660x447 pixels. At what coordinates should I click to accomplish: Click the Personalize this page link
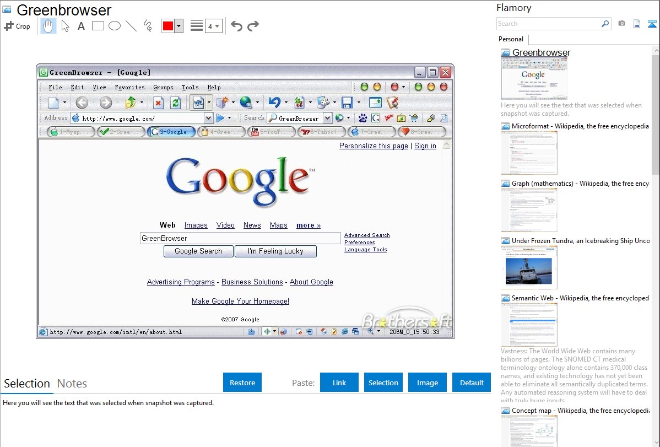click(374, 146)
